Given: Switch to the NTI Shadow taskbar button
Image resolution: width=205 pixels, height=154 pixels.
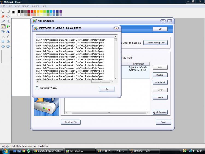Looking at the screenshot, I should (x=80, y=151).
